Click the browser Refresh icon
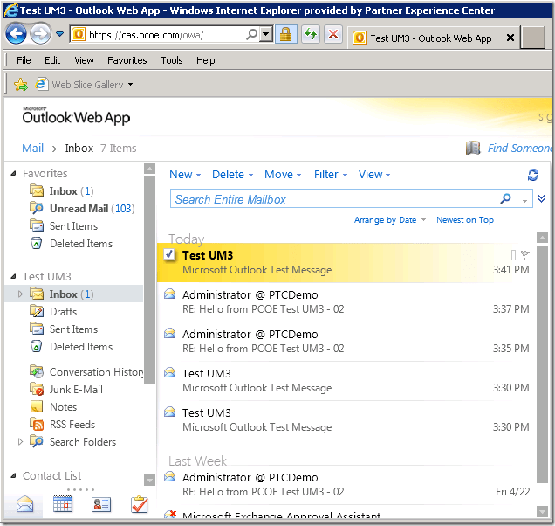The height and width of the screenshot is (526, 555). tap(311, 34)
